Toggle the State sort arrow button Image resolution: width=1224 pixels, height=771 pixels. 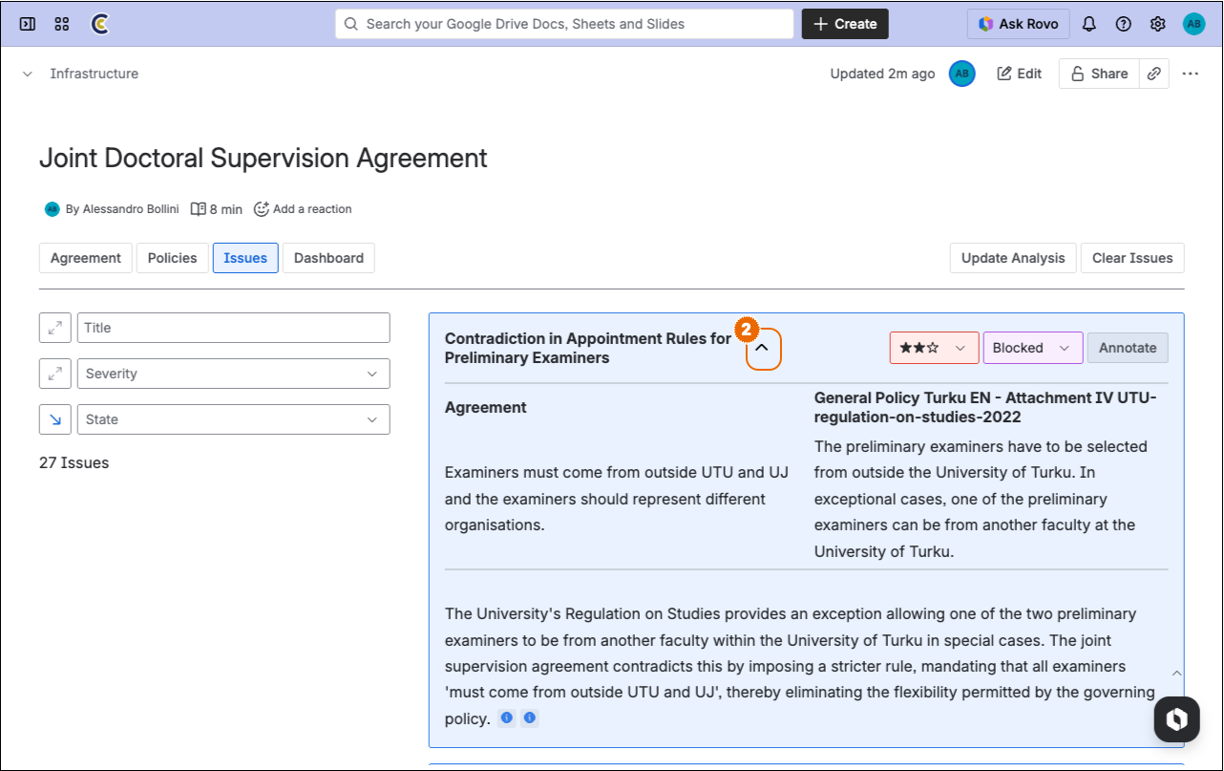click(55, 419)
